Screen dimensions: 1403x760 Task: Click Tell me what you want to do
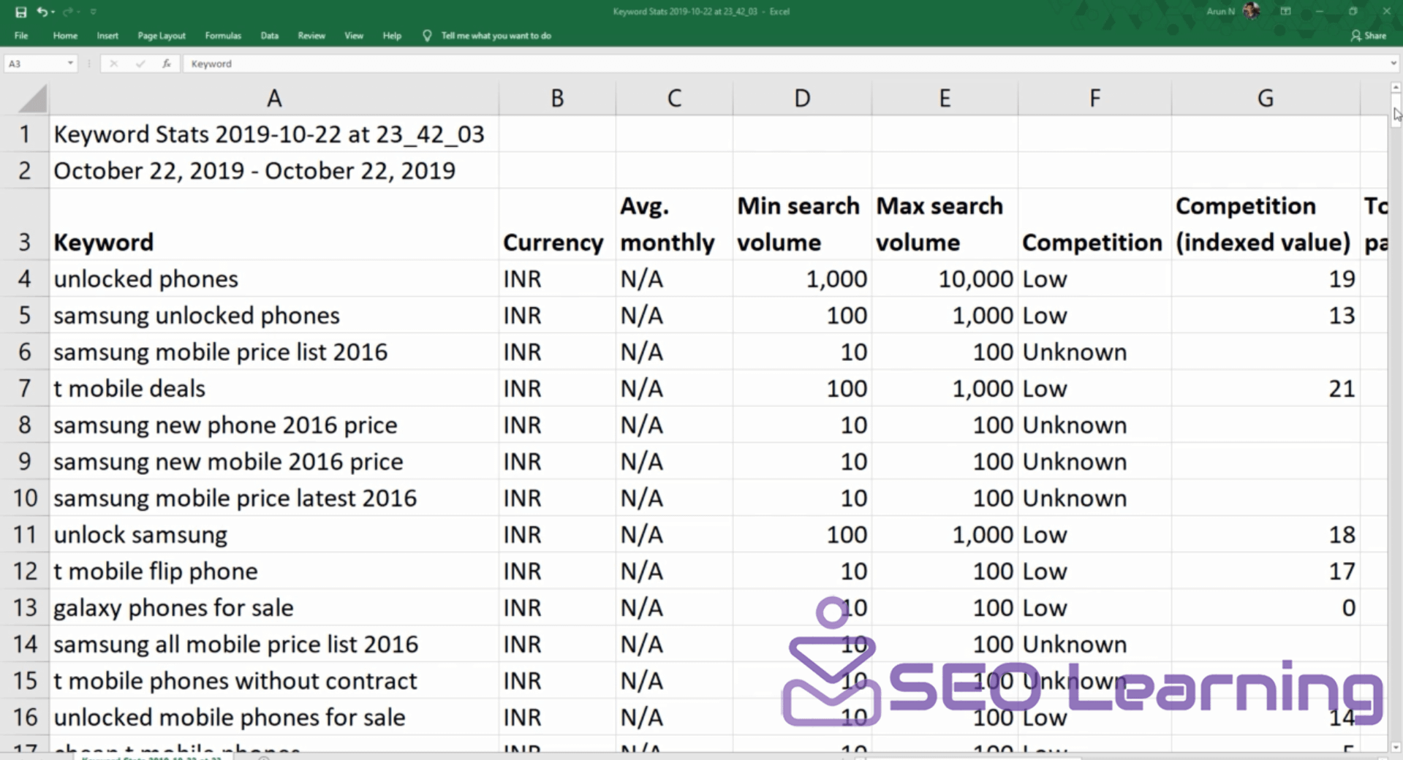pyautogui.click(x=496, y=35)
